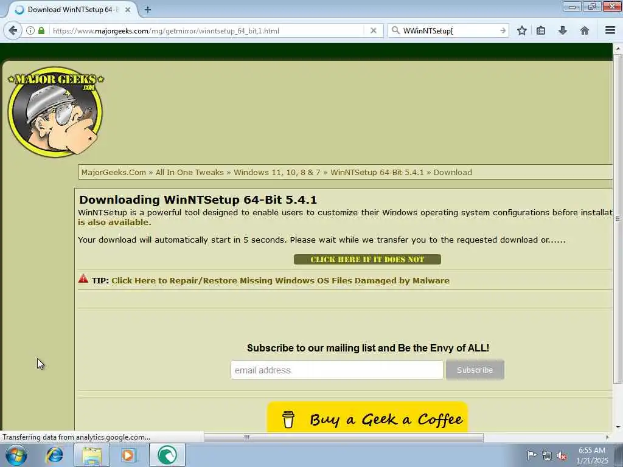The image size is (623, 467).
Task: Open the bookmarks list icon
Action: click(x=541, y=30)
